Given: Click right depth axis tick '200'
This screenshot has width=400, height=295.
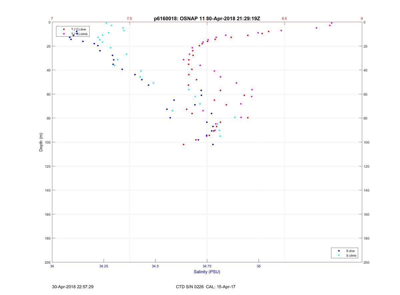Looking at the screenshot, I should tap(366, 262).
